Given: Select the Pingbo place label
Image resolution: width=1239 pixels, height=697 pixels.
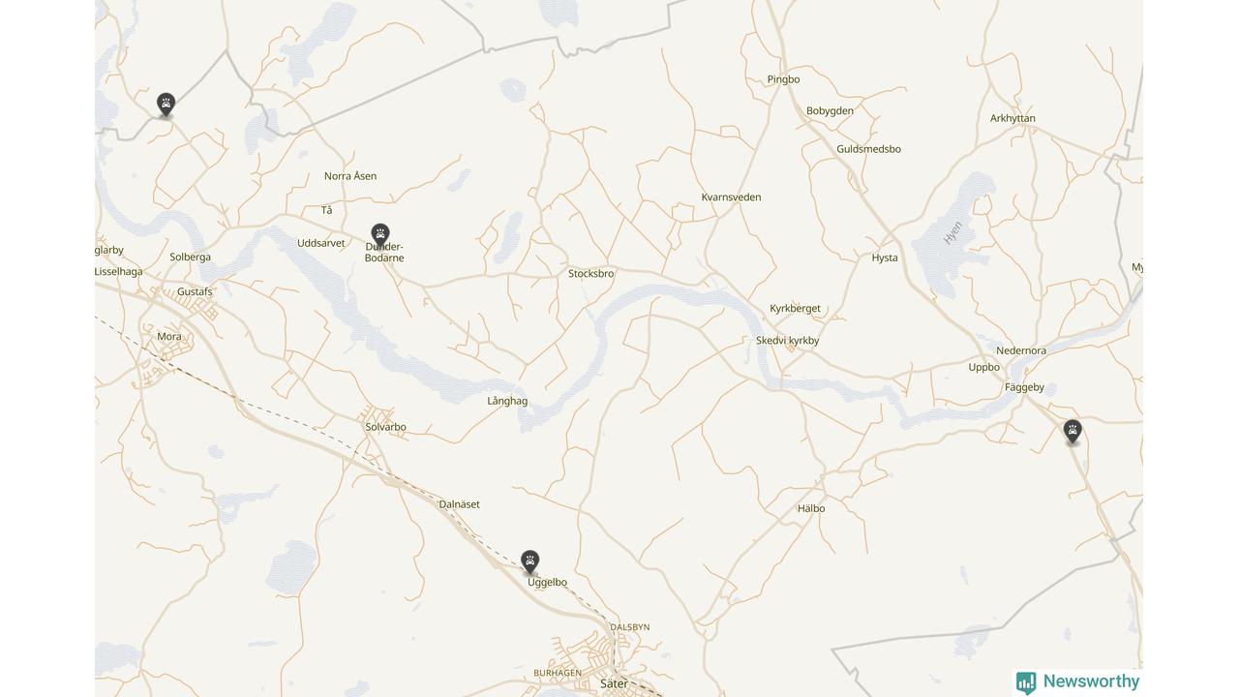Looking at the screenshot, I should (x=783, y=79).
